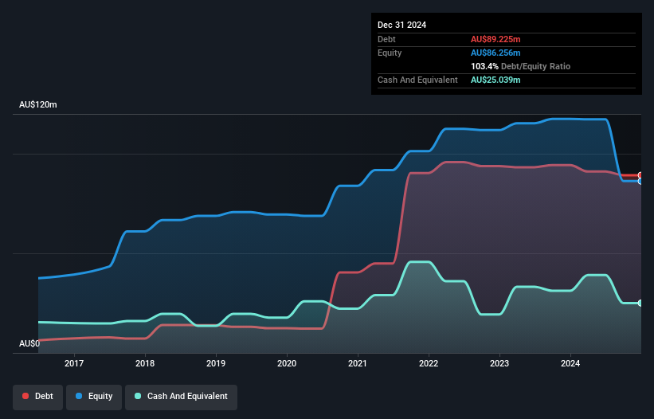Screen dimensions: 654x419
Task: Click the red Debt legend dot
Action: coord(25,396)
